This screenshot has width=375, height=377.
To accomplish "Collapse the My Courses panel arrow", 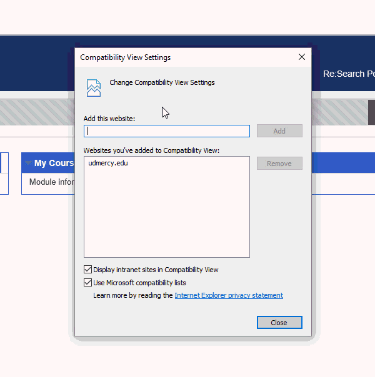I will (x=28, y=163).
